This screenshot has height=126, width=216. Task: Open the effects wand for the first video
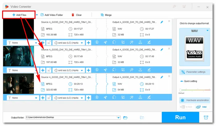131,43
